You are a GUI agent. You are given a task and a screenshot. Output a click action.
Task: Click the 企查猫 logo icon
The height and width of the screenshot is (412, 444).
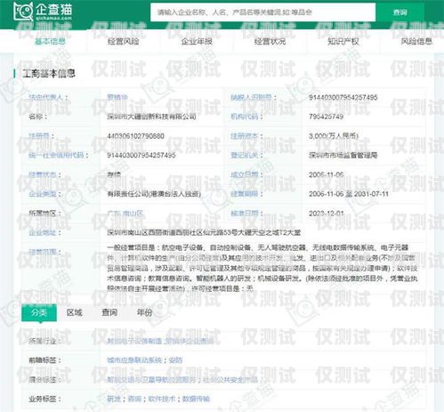(x=23, y=12)
